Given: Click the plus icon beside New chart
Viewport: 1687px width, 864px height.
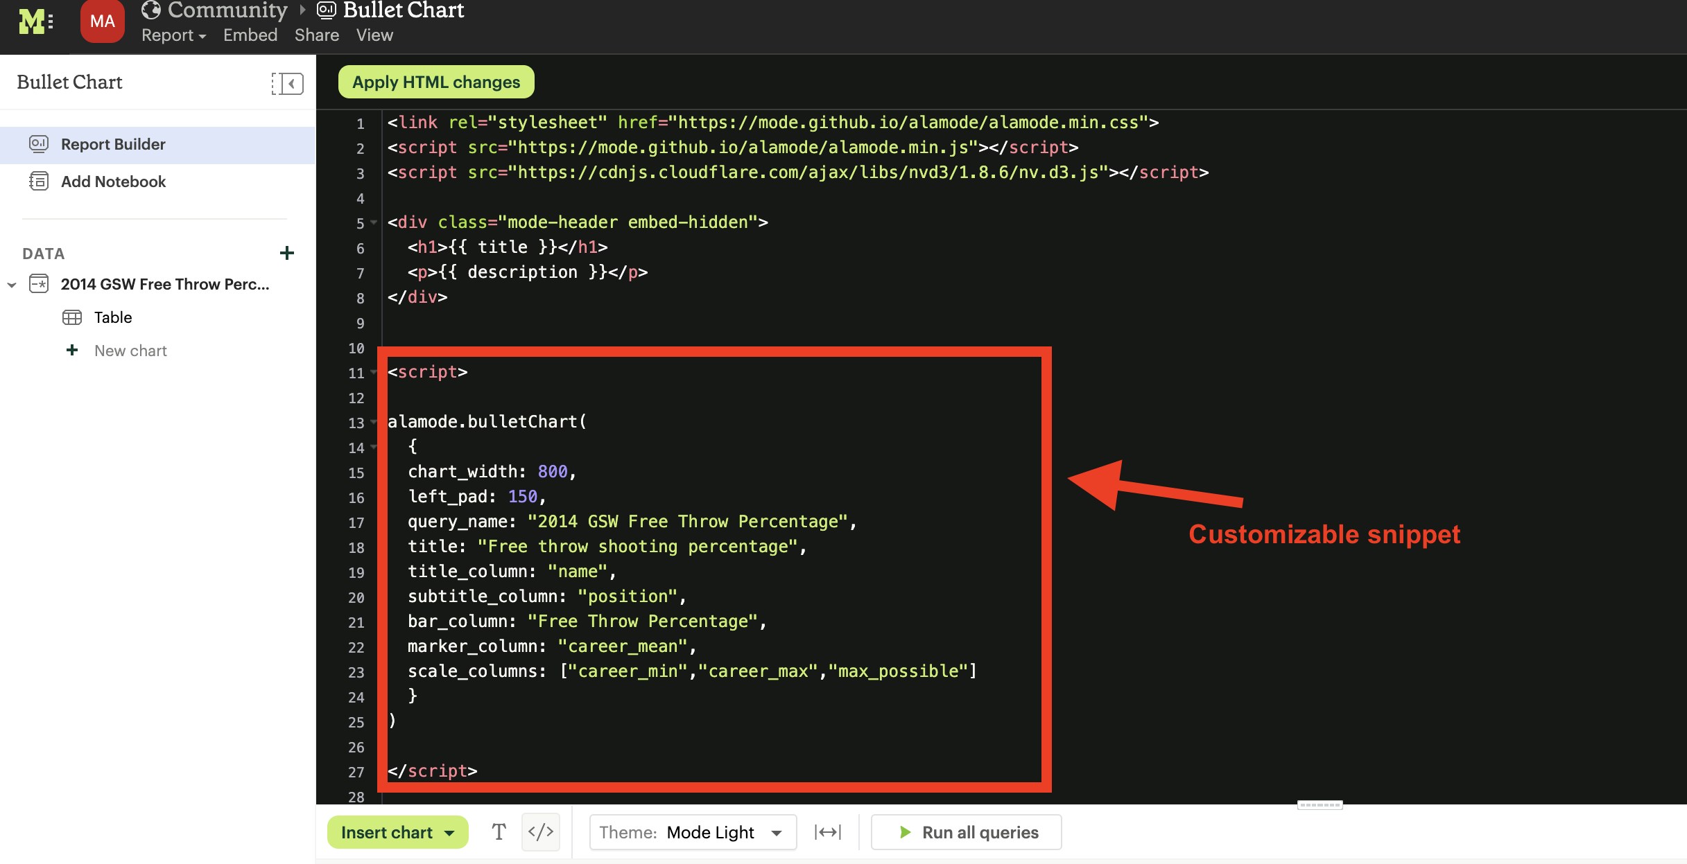Looking at the screenshot, I should coord(72,350).
